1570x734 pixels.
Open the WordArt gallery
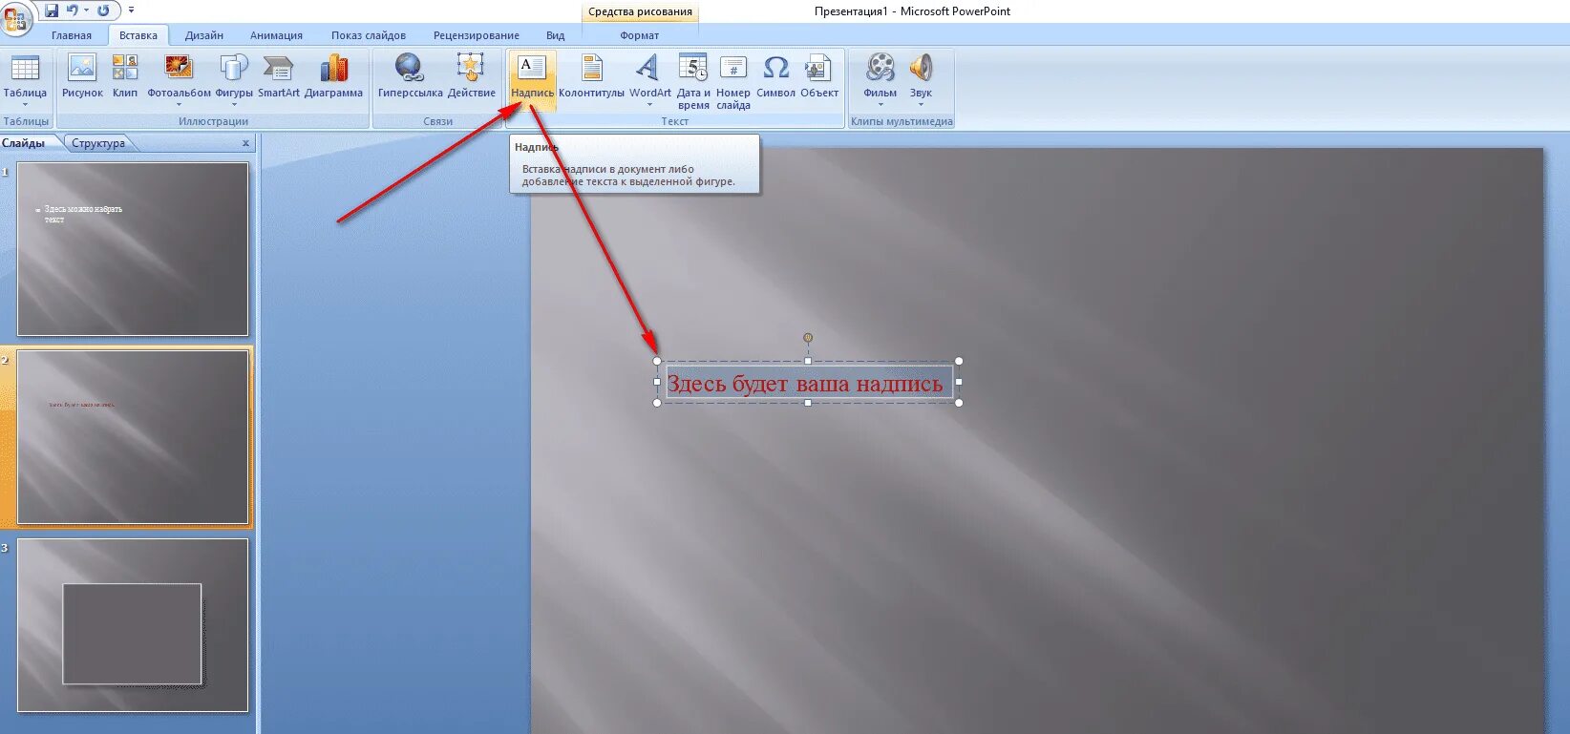[649, 80]
